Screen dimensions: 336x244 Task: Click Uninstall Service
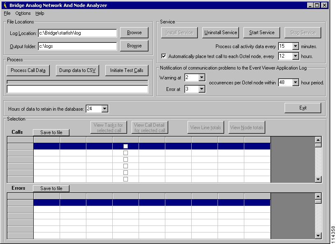(x=220, y=33)
